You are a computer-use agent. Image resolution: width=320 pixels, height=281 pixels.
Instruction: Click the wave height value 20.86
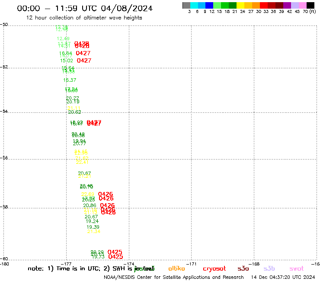(90, 205)
